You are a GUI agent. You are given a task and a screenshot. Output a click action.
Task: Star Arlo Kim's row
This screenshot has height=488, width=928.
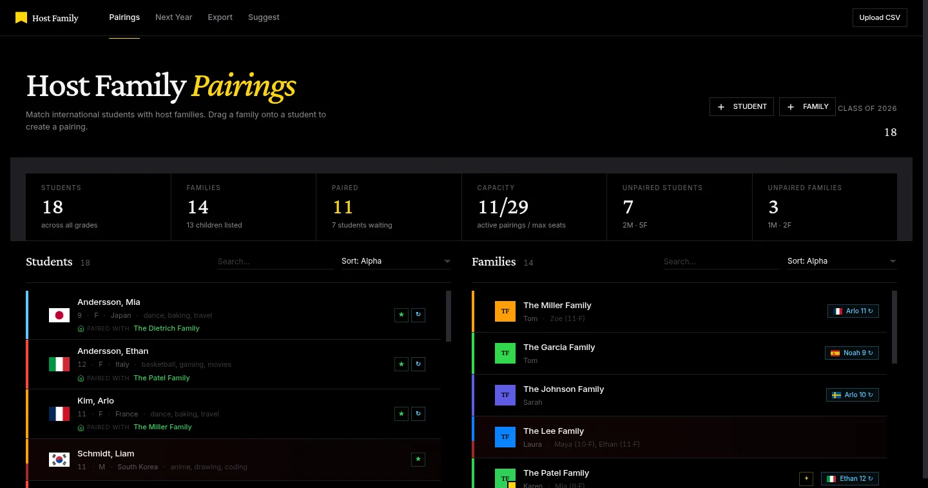(401, 413)
